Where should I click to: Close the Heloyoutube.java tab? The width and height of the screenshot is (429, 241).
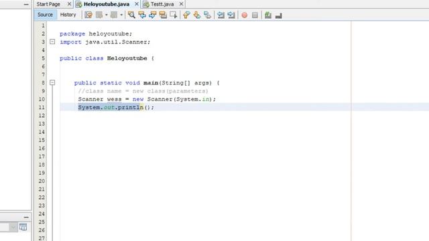pos(137,4)
